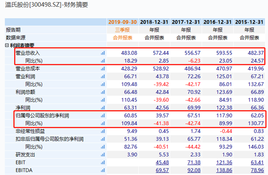Open EBIT value 121.36 link
The width and height of the screenshot is (268, 175).
[x=224, y=162]
